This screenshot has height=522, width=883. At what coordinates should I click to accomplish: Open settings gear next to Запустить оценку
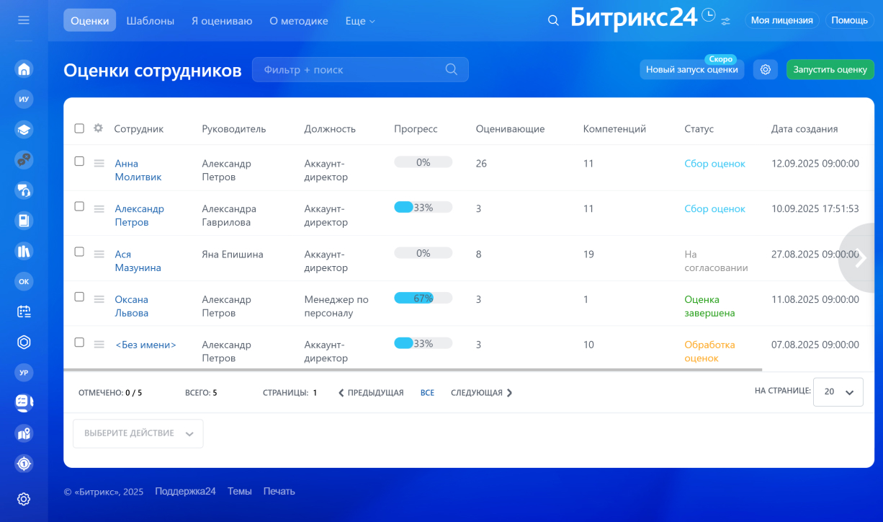pos(765,70)
